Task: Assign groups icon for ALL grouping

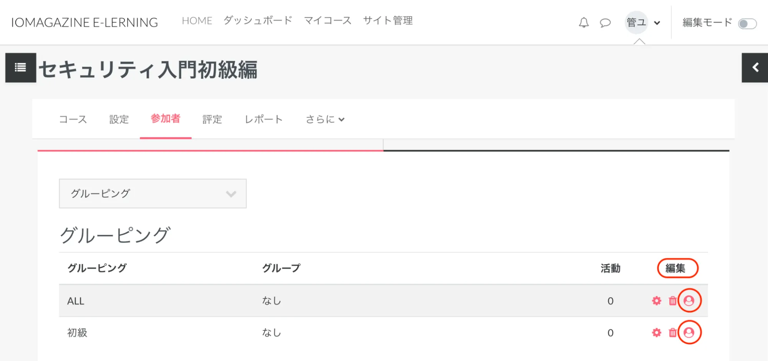Action: 689,301
